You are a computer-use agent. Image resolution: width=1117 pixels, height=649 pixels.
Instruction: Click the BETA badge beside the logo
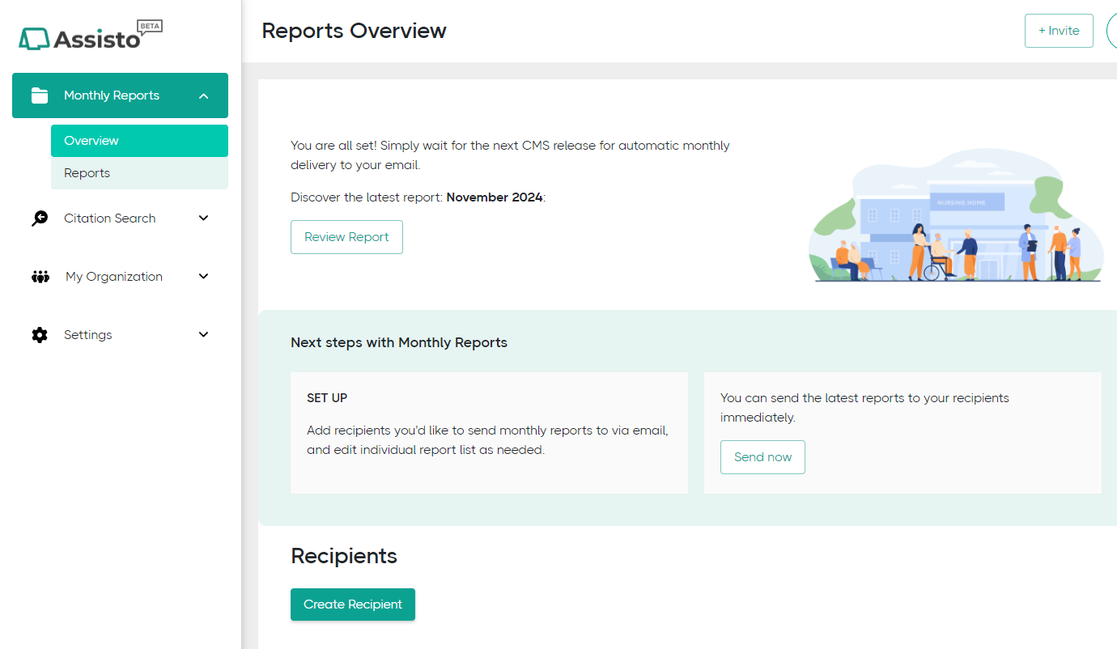point(151,27)
